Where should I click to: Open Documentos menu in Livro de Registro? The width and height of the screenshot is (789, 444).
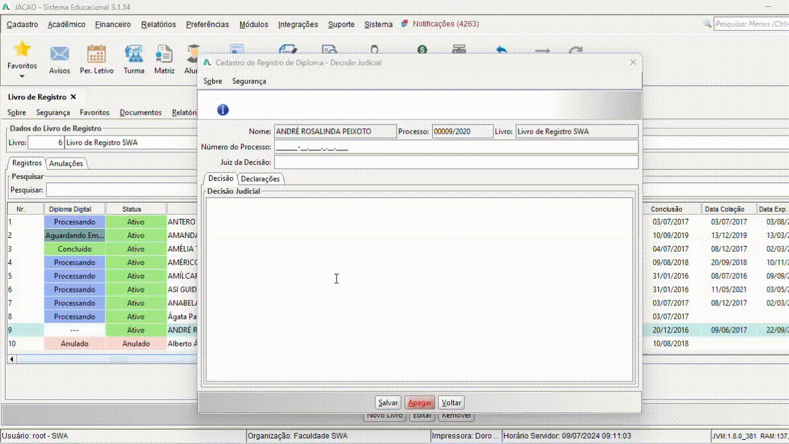coord(141,113)
